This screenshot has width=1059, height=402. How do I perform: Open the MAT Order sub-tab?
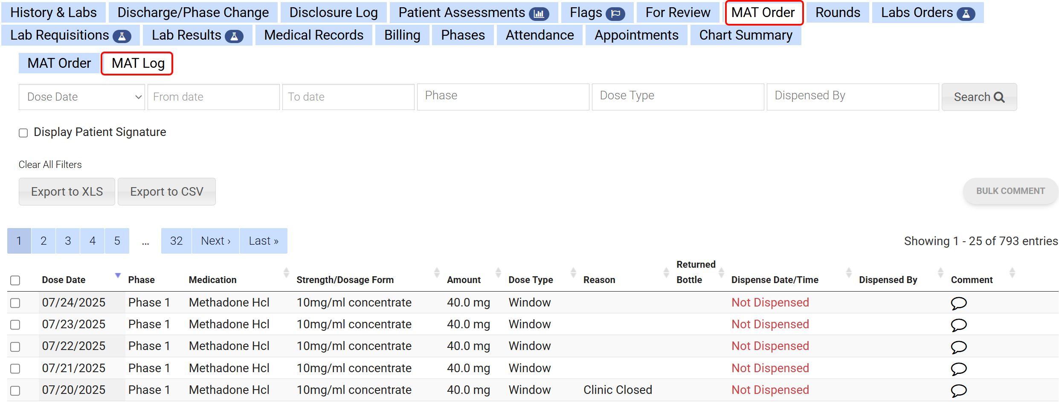click(x=59, y=63)
